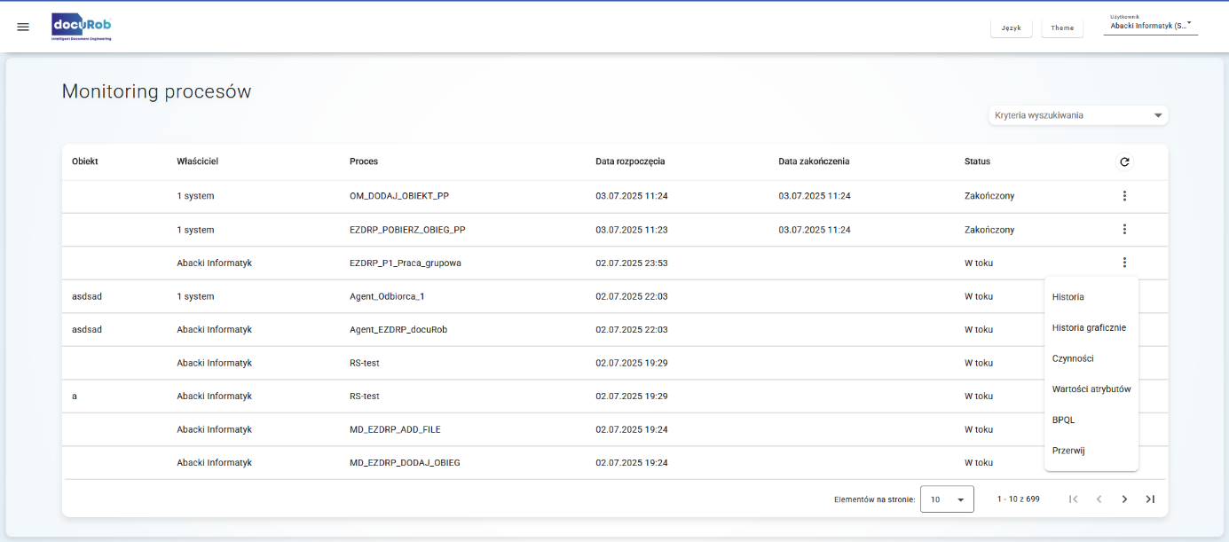The height and width of the screenshot is (542, 1229).
Task: Go to the next page
Action: [1124, 499]
